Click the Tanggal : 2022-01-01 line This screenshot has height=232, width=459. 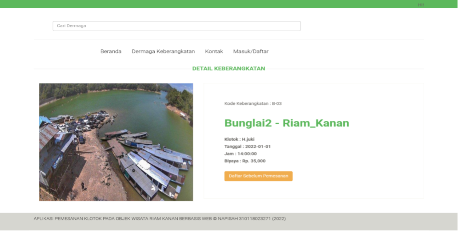click(248, 147)
